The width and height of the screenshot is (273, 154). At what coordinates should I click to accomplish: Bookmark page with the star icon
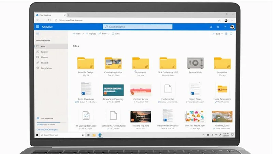[219, 21]
